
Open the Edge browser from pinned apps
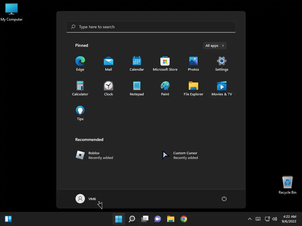pyautogui.click(x=80, y=64)
